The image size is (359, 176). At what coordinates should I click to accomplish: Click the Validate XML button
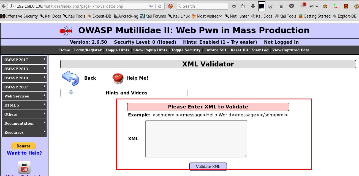tap(208, 166)
